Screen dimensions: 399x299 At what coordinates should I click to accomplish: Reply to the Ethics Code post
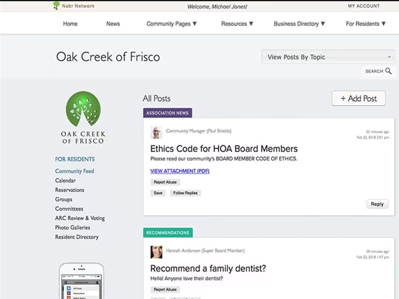click(x=377, y=204)
